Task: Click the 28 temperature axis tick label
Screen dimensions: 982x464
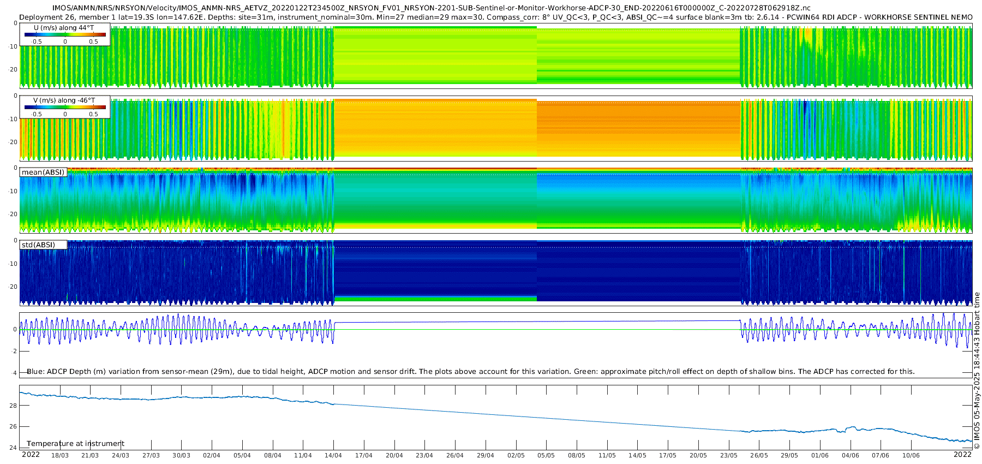Action: (x=13, y=406)
